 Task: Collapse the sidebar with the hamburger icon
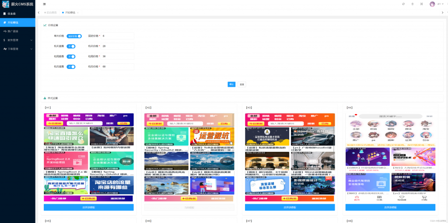(44, 4)
